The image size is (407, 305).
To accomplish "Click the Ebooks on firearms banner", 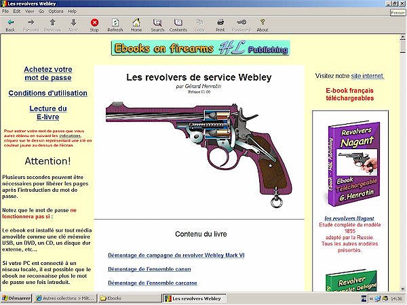I will (200, 48).
